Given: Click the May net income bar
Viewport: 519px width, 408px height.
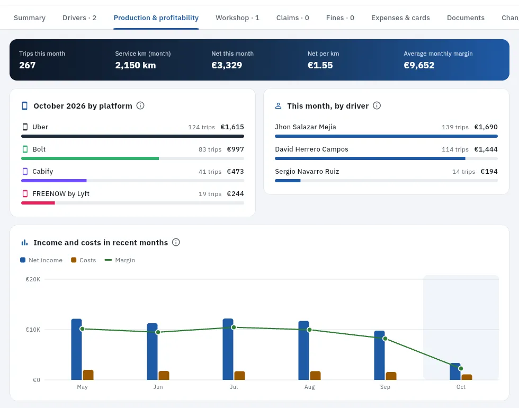Looking at the screenshot, I should tap(76, 349).
